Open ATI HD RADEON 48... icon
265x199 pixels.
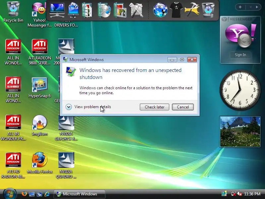tap(13, 165)
